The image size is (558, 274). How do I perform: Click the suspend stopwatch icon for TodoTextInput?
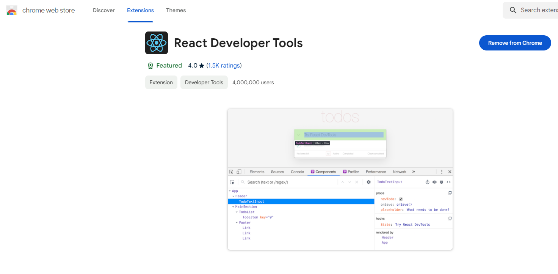pyautogui.click(x=428, y=182)
